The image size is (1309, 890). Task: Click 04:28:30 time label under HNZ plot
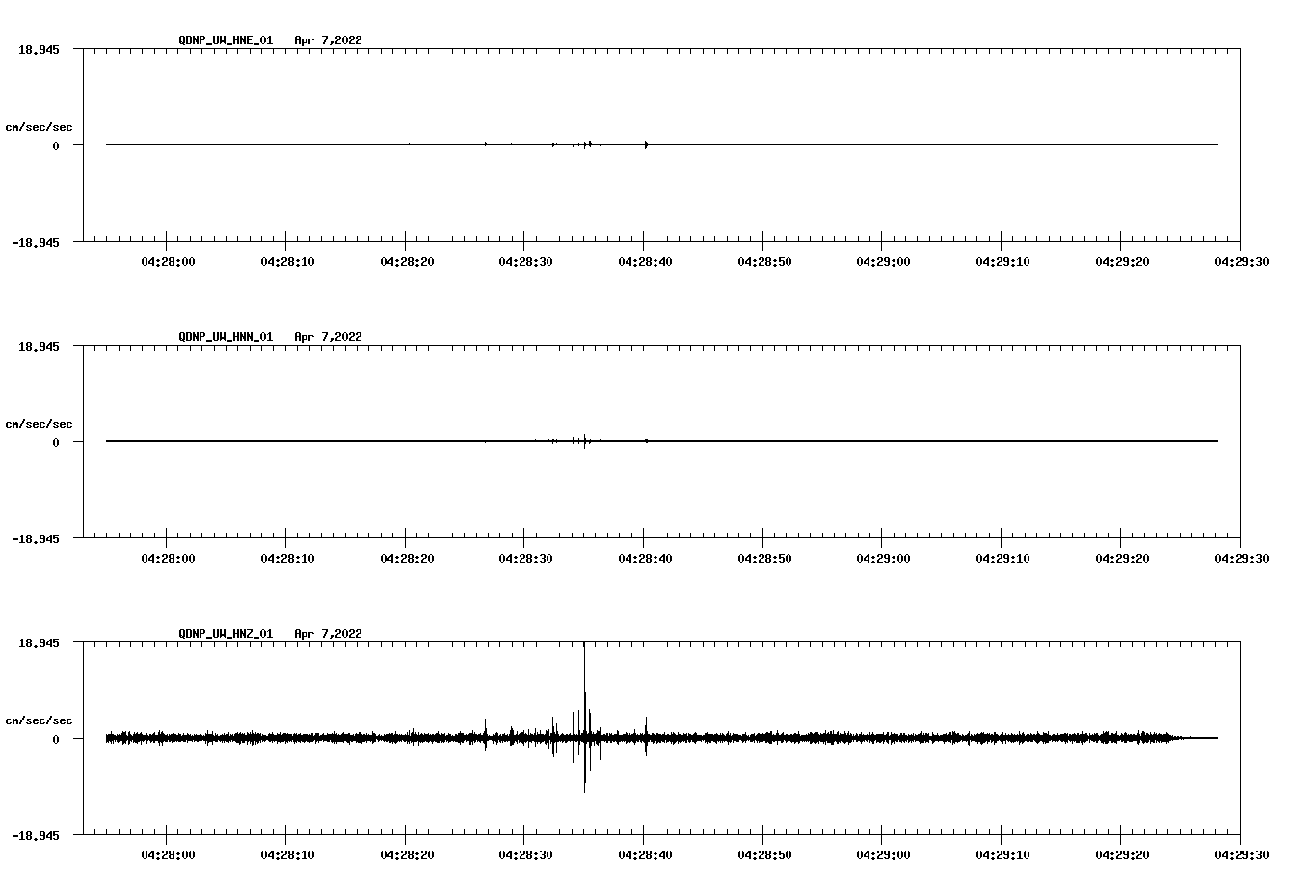pyautogui.click(x=524, y=854)
